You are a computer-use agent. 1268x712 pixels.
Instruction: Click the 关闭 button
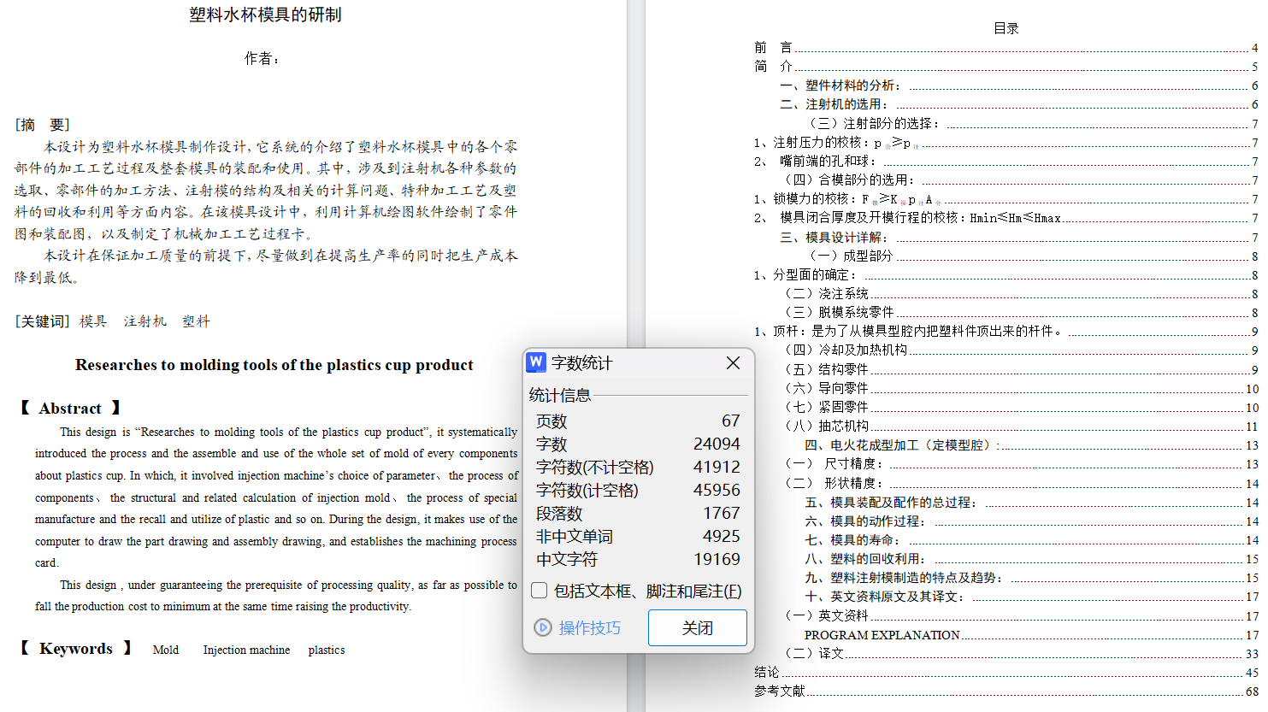click(x=697, y=628)
